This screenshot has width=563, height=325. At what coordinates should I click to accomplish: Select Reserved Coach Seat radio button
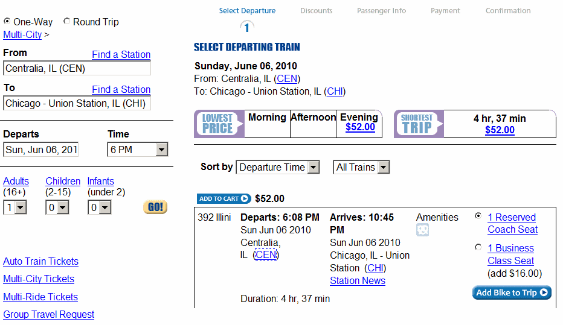pos(478,215)
